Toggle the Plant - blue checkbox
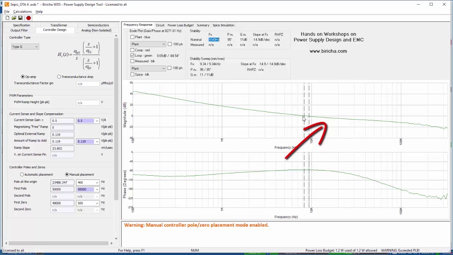 (x=132, y=37)
